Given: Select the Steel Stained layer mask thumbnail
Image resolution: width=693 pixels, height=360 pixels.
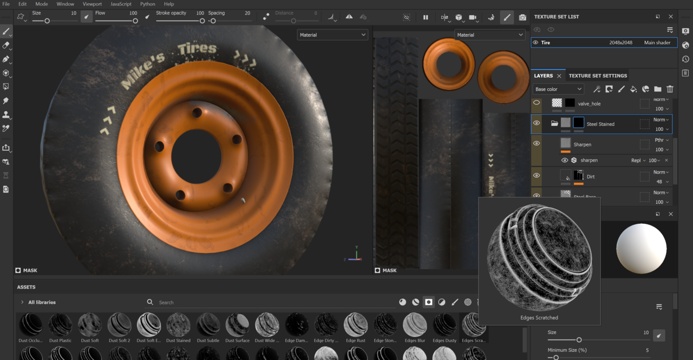Looking at the screenshot, I should pyautogui.click(x=579, y=123).
